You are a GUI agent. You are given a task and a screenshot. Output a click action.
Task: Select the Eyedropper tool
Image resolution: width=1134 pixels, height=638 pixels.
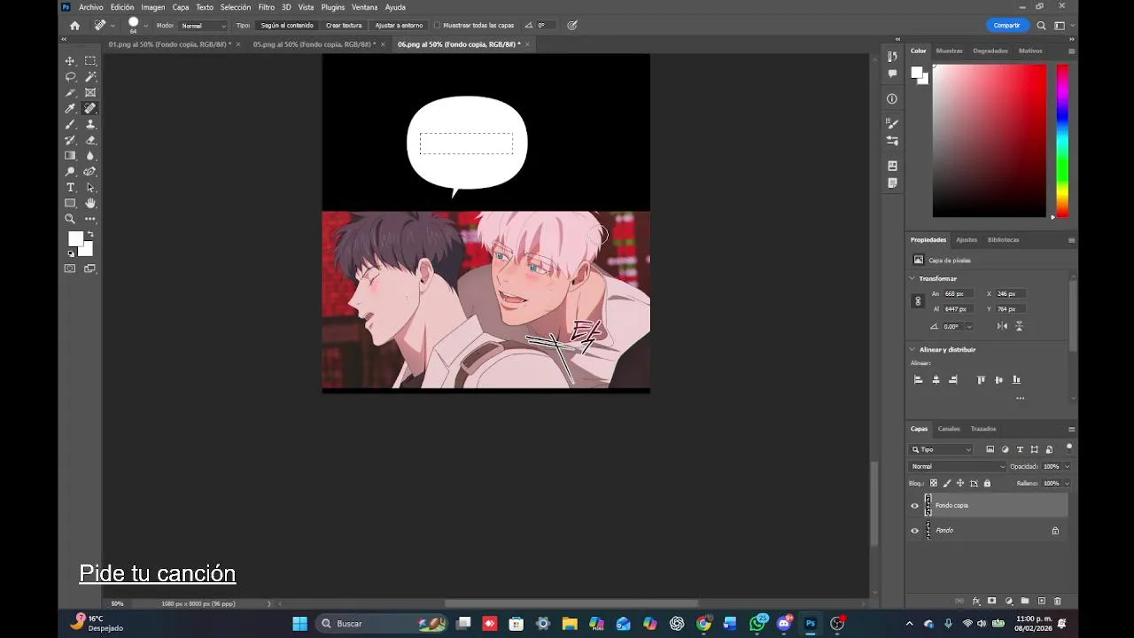pyautogui.click(x=70, y=108)
